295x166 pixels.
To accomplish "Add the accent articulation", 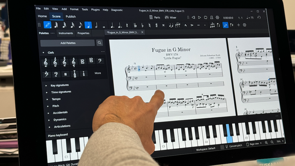I will click(x=192, y=25).
